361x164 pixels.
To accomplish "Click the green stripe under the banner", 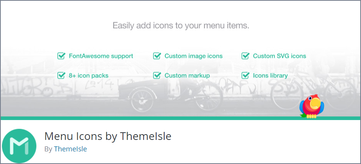I will (x=181, y=118).
